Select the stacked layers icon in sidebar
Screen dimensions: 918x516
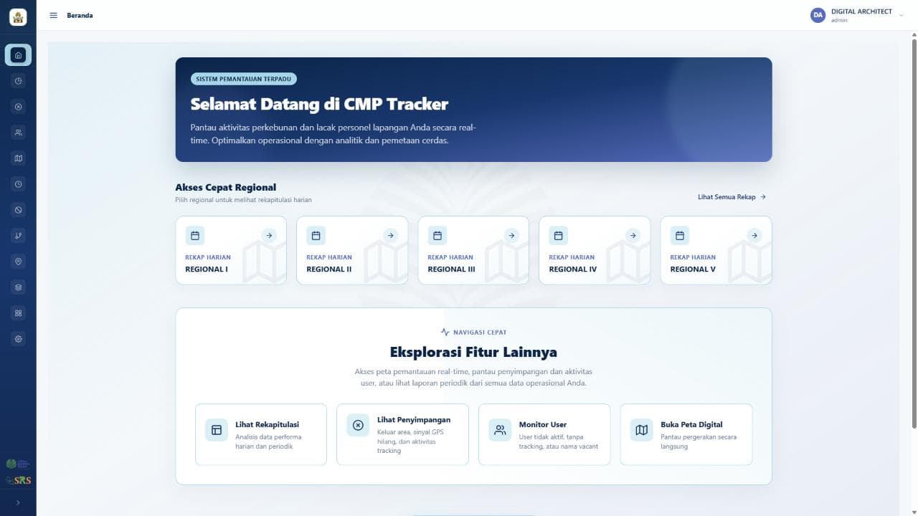point(18,287)
